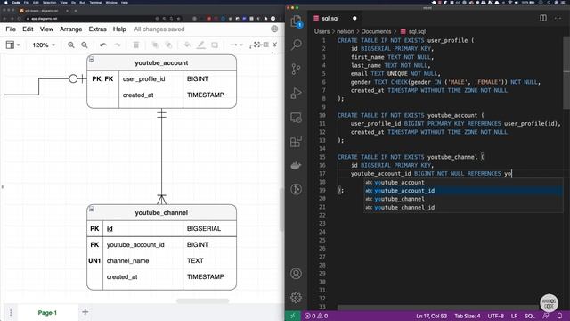
Task: Open Remote Explorer in the activity bar
Action: tap(297, 117)
